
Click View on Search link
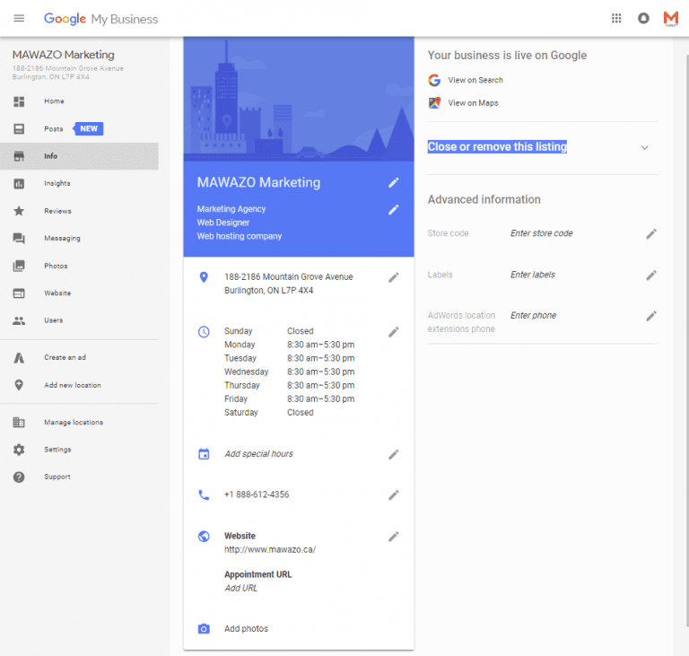pos(475,80)
